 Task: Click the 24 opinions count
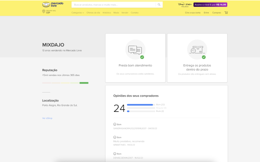tap(119, 108)
